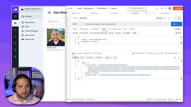
Task: Open the Settings gear icon in Directus sidebar
Action: pyautogui.click(x=15, y=56)
